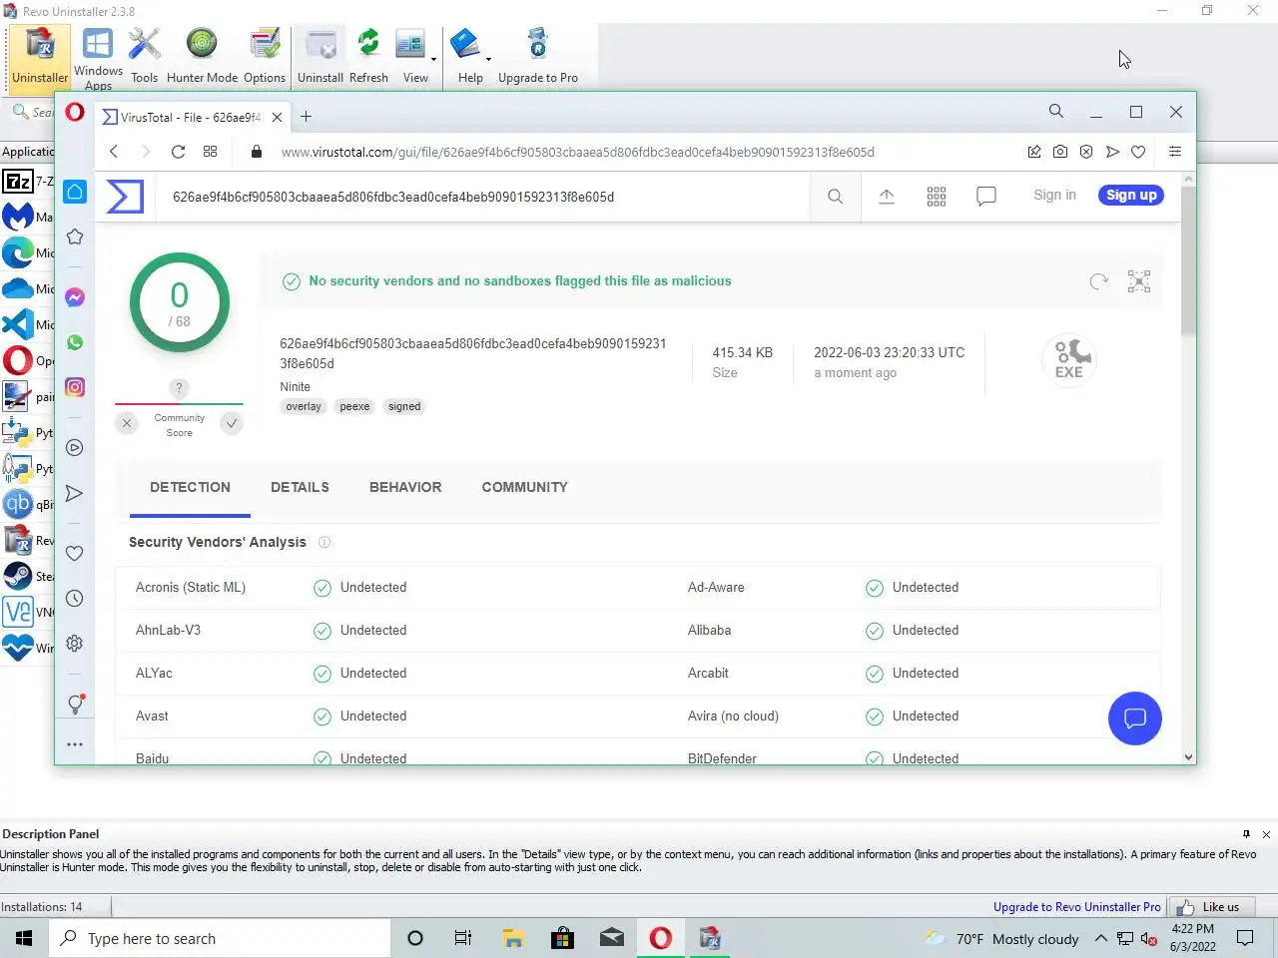The image size is (1278, 958).
Task: Open Bookmarks star in Opera sidebar
Action: pos(75,237)
